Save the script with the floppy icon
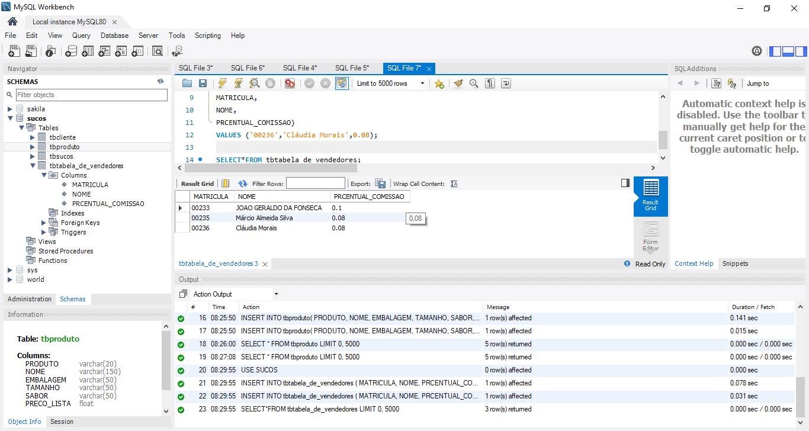The height and width of the screenshot is (431, 809). (203, 83)
